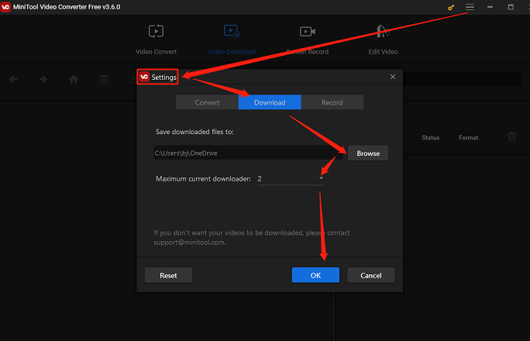530x341 pixels.
Task: Click the Status column header
Action: 430,137
